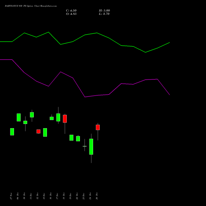Select the tall green candlestick for 24 Dec

pyautogui.click(x=91, y=147)
